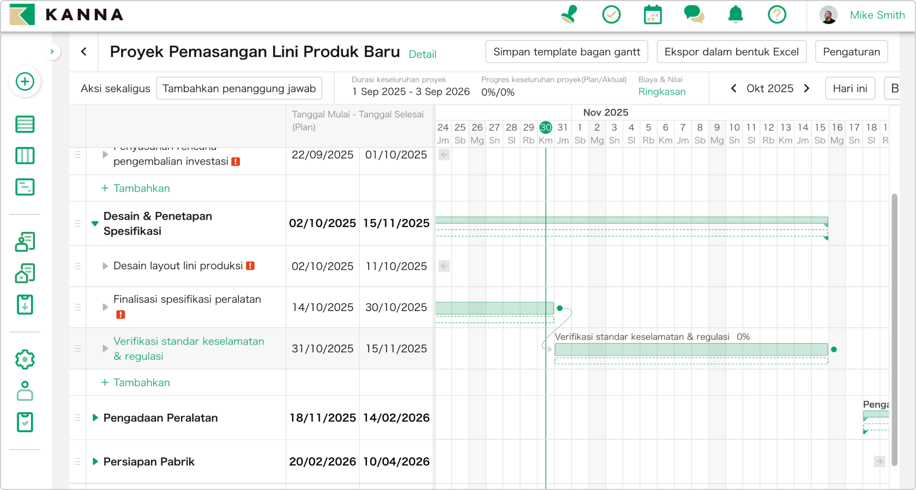Open the chat messages icon
This screenshot has height=490, width=916.
pos(694,15)
